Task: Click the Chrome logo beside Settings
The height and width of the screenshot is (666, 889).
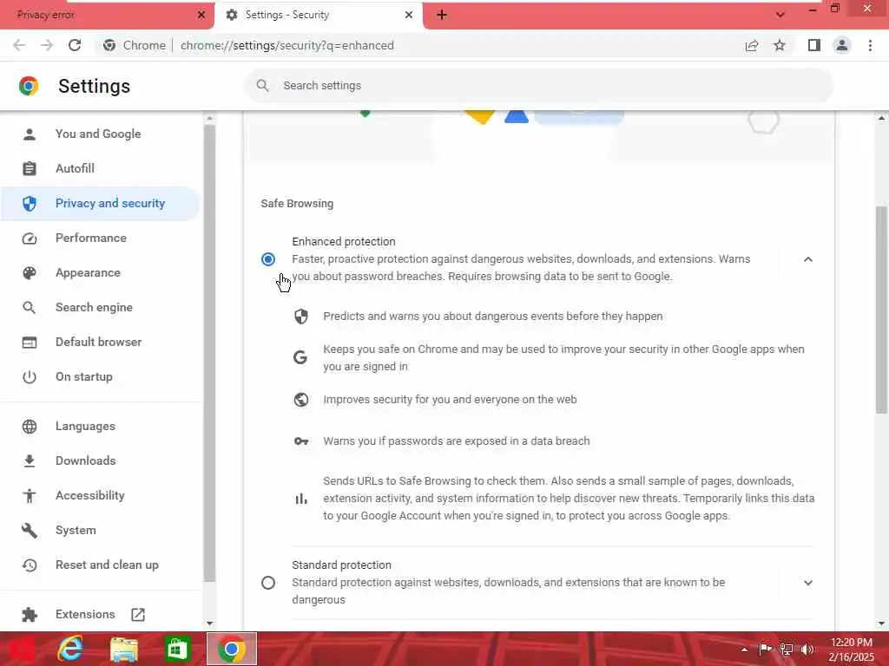Action: 29,86
